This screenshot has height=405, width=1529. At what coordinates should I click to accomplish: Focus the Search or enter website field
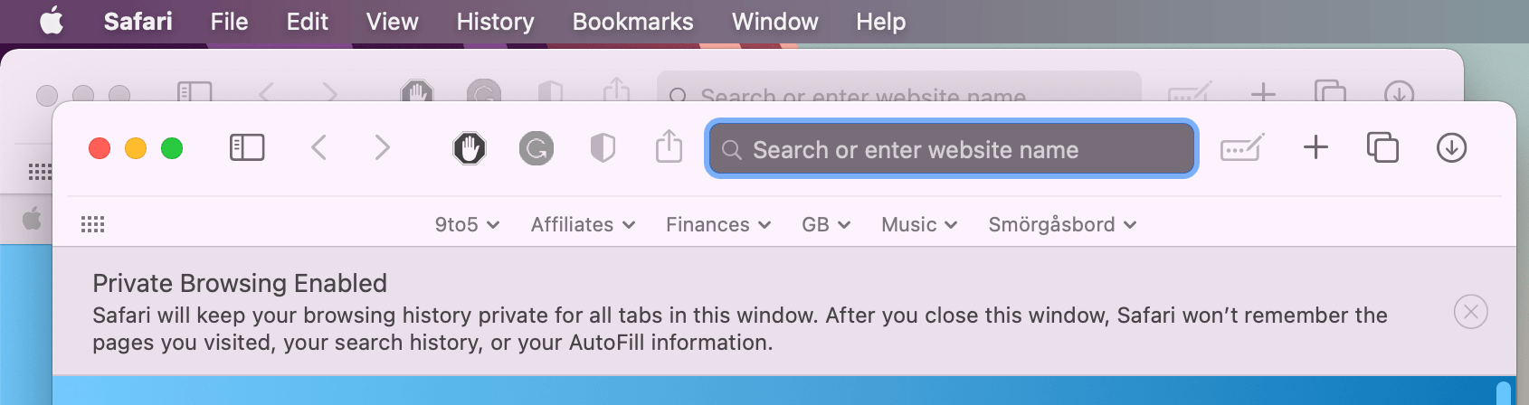pyautogui.click(x=952, y=148)
